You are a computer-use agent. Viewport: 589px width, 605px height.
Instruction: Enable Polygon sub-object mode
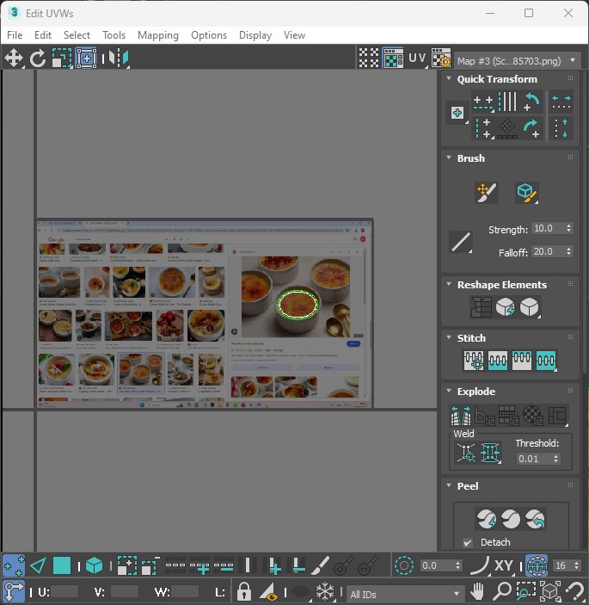pos(62,565)
